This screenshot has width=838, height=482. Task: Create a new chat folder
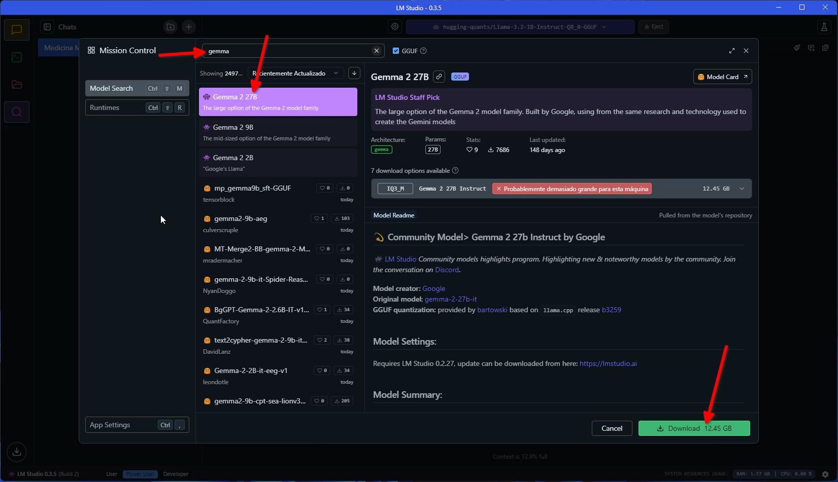tap(171, 27)
